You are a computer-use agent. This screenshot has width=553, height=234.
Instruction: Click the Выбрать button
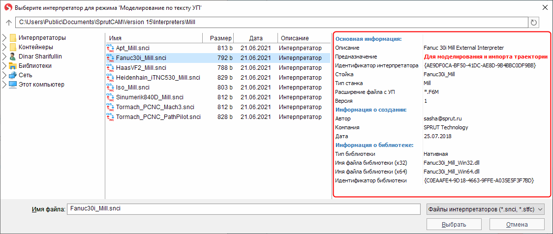pos(455,225)
